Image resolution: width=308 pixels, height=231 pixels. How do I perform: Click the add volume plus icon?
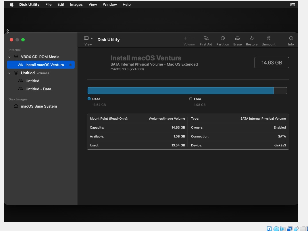185,38
